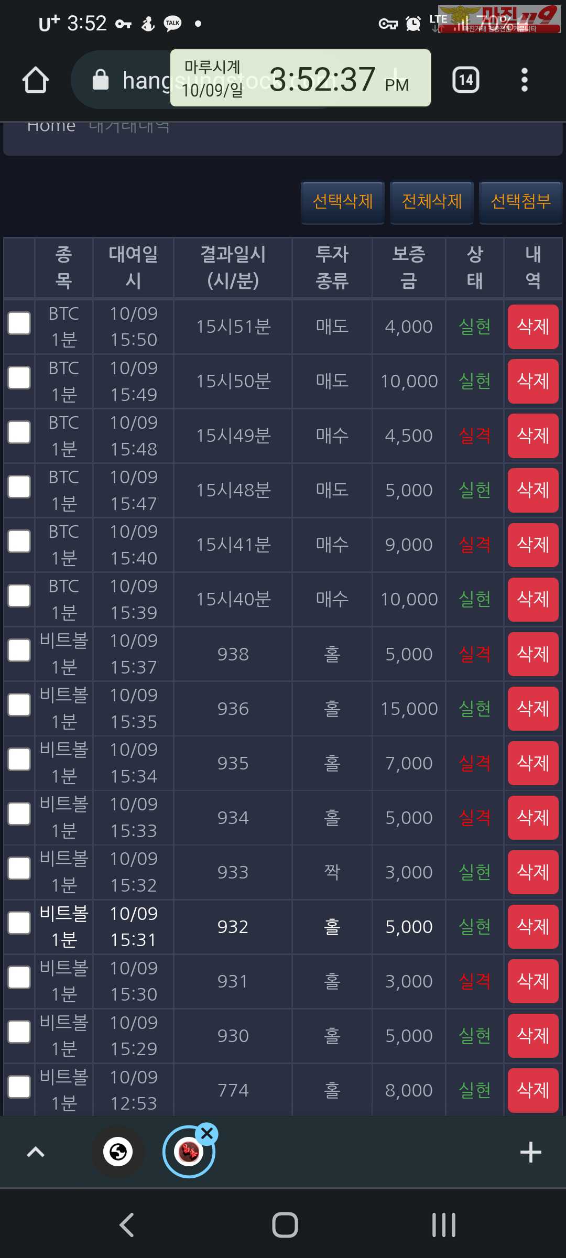
Task: Click the 전체삭제 button
Action: click(x=432, y=202)
